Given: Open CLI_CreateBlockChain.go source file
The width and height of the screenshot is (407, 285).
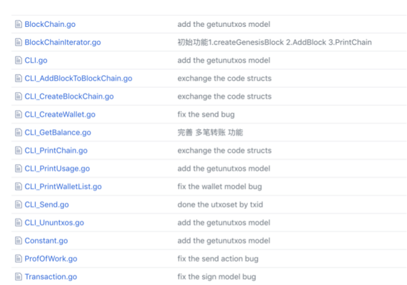Looking at the screenshot, I should point(69,97).
